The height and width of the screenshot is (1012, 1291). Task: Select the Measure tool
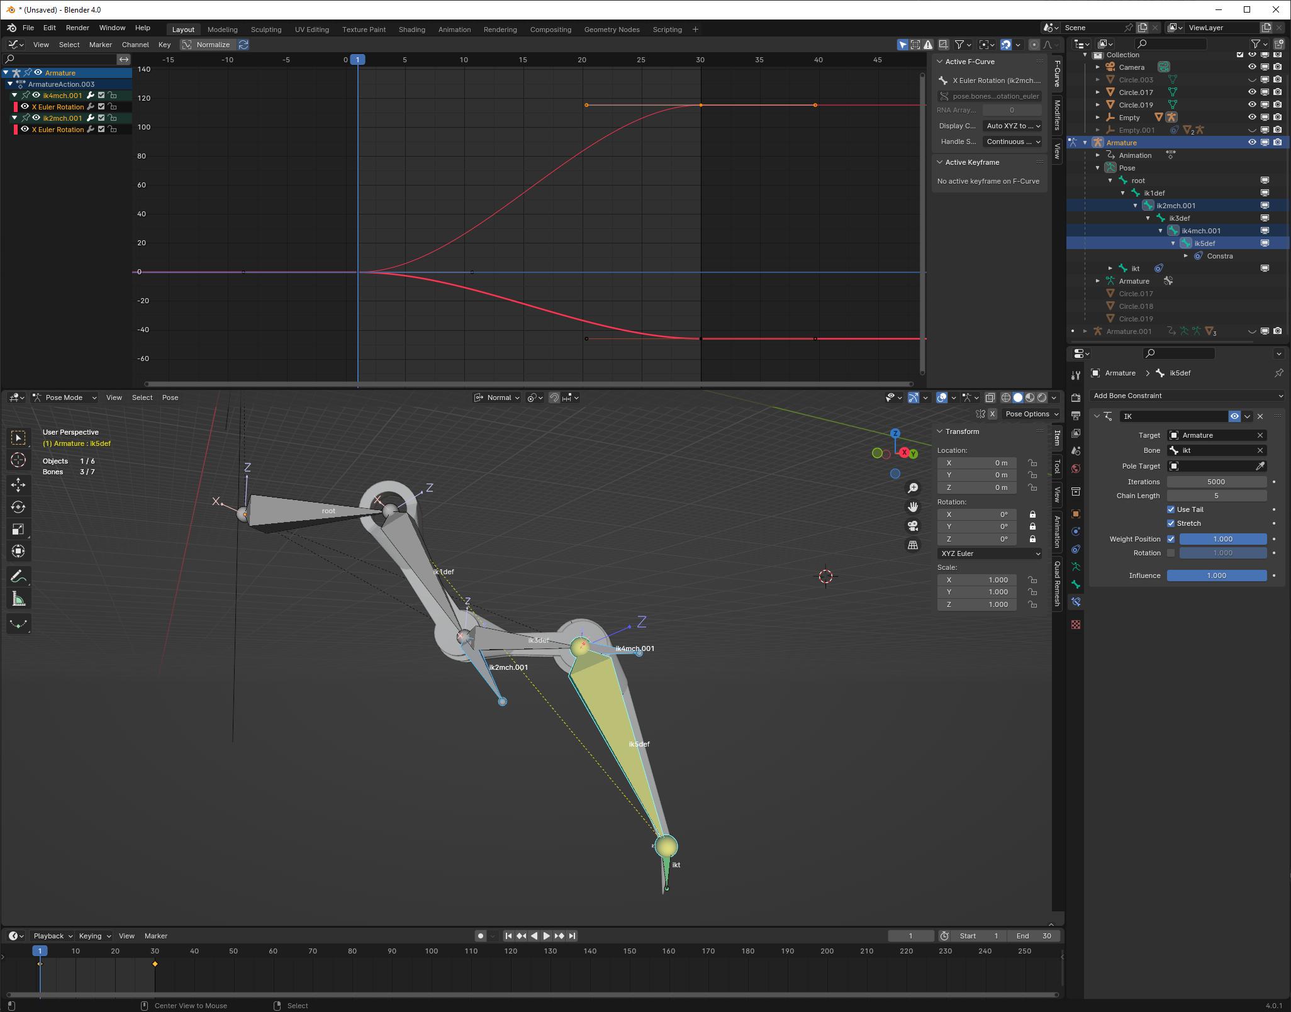coord(18,599)
